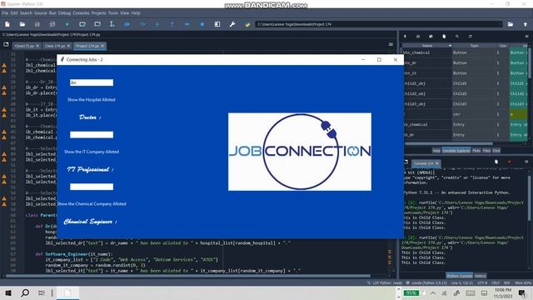
Task: Focus the chemical engineer entry field
Action: [x=92, y=187]
